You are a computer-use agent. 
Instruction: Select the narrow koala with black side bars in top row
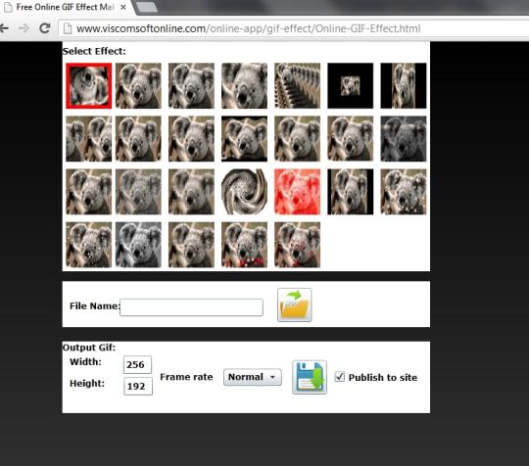tap(404, 85)
